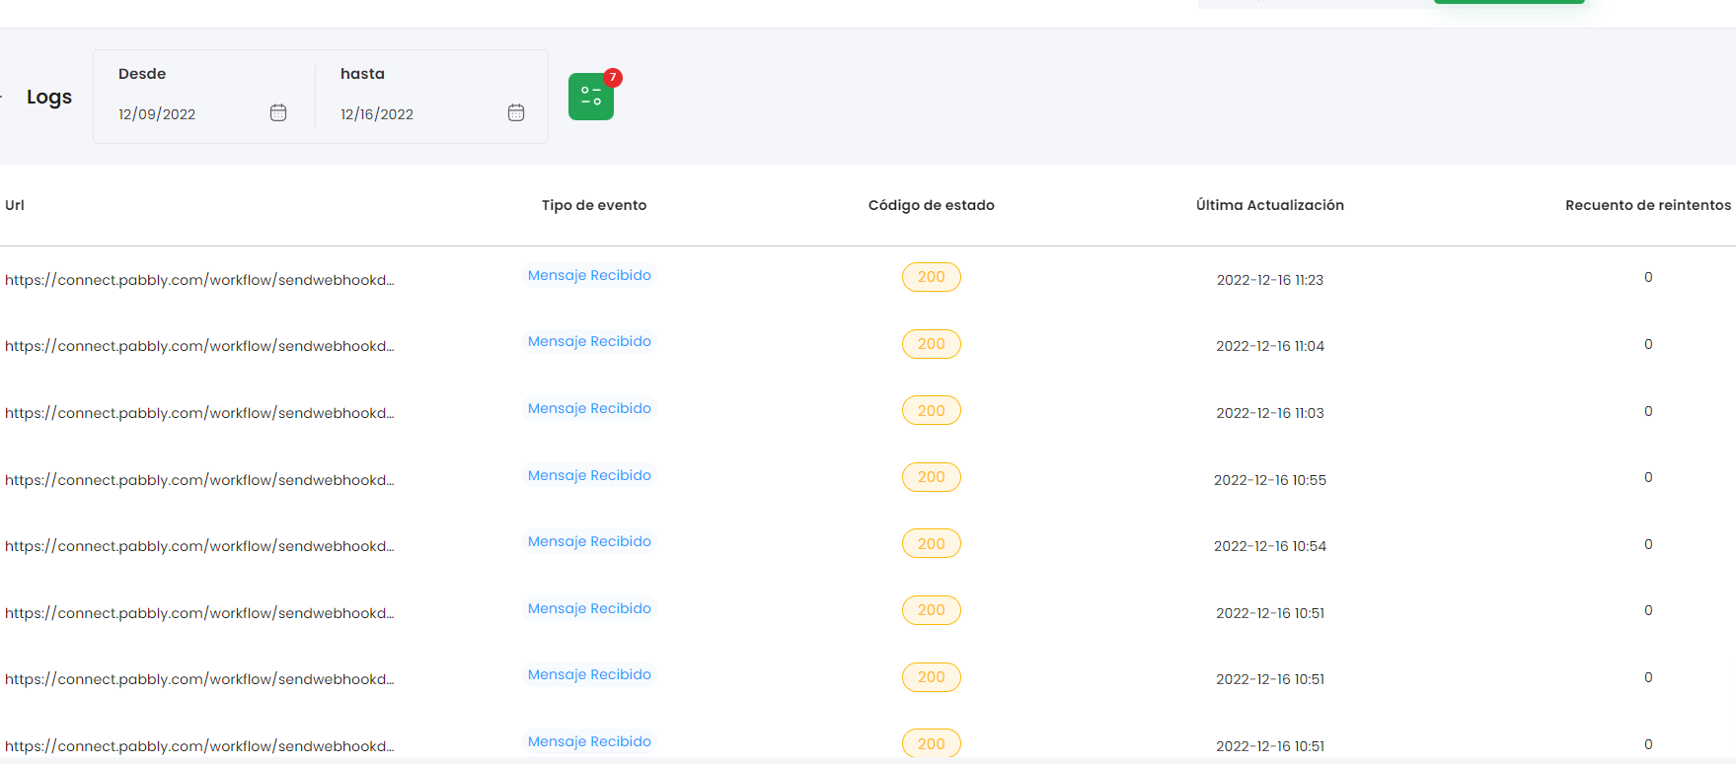1736x764 pixels.
Task: Click 200 status badge in 11:03 row
Action: [932, 410]
